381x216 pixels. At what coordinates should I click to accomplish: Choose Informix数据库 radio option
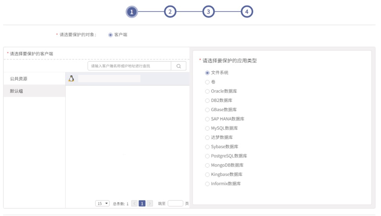[x=207, y=184]
